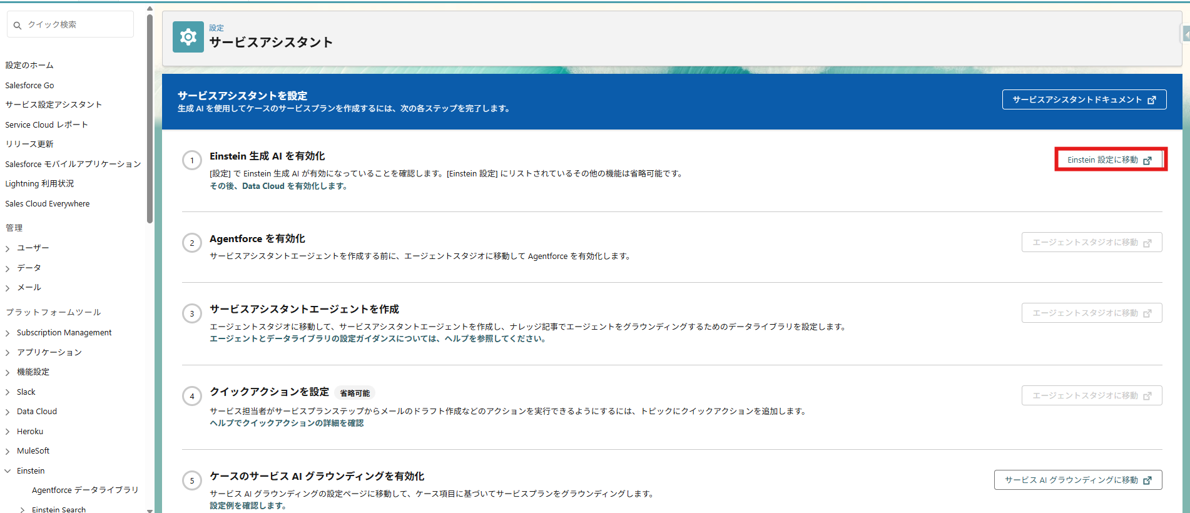Image resolution: width=1190 pixels, height=513 pixels.
Task: Expand the Data Cloud sidebar section
Action: (x=8, y=412)
